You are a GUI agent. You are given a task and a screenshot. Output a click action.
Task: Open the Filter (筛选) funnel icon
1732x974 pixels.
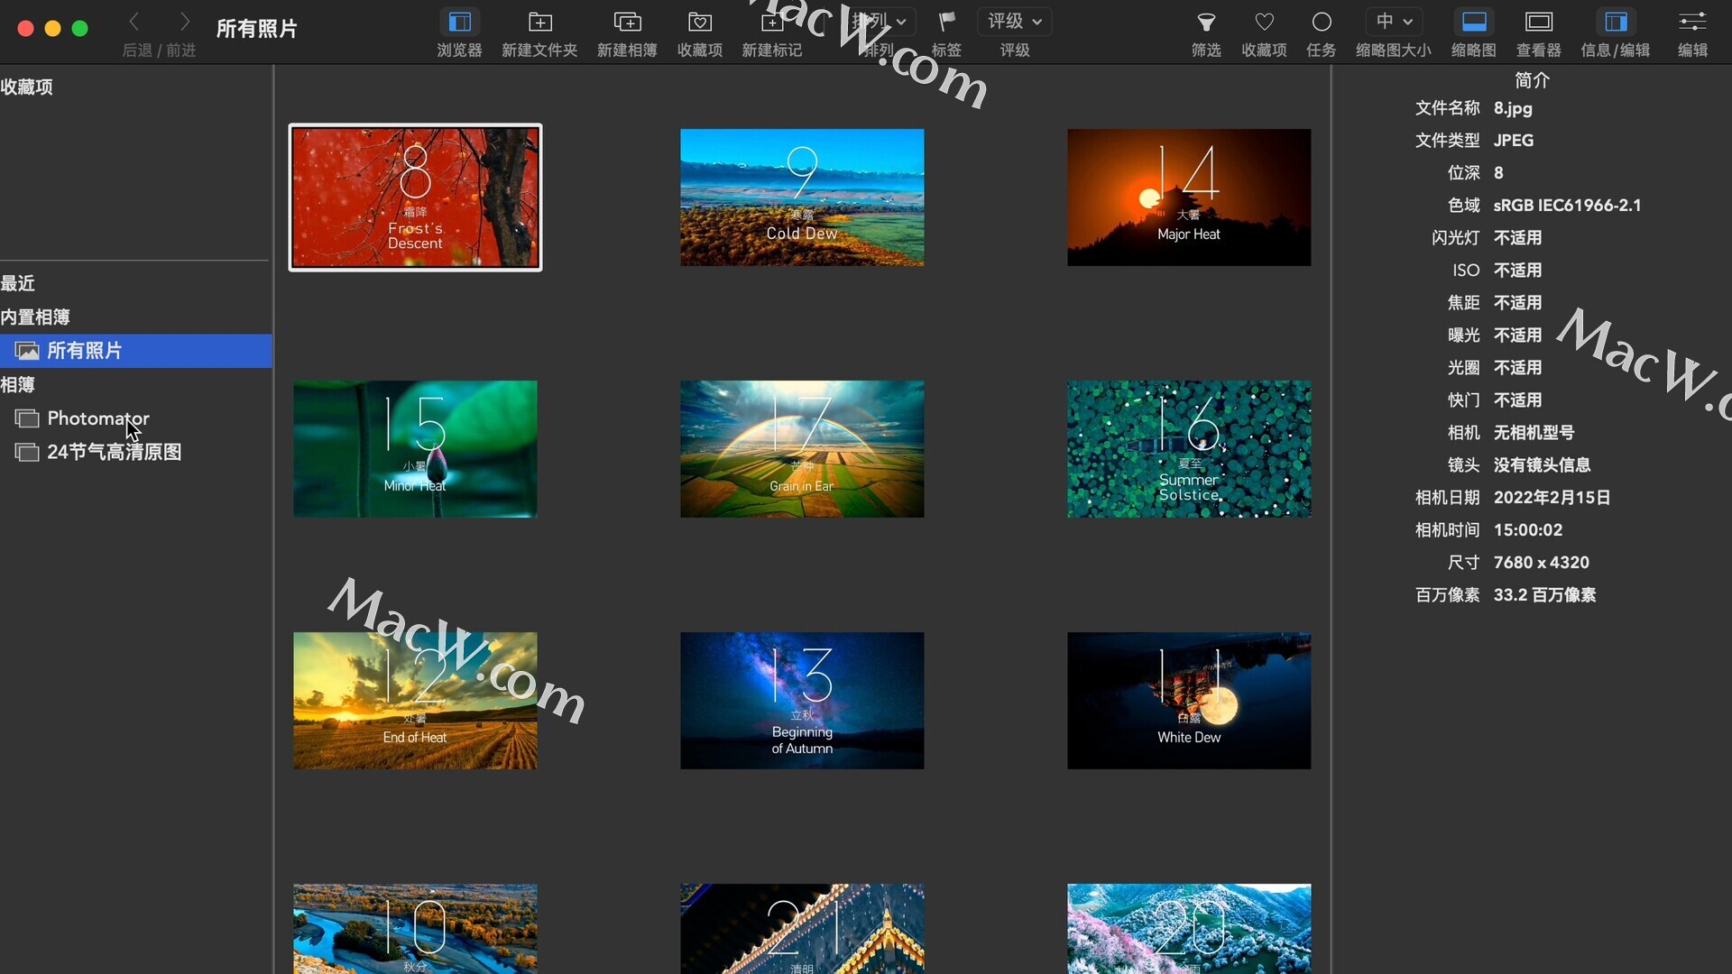tap(1206, 22)
